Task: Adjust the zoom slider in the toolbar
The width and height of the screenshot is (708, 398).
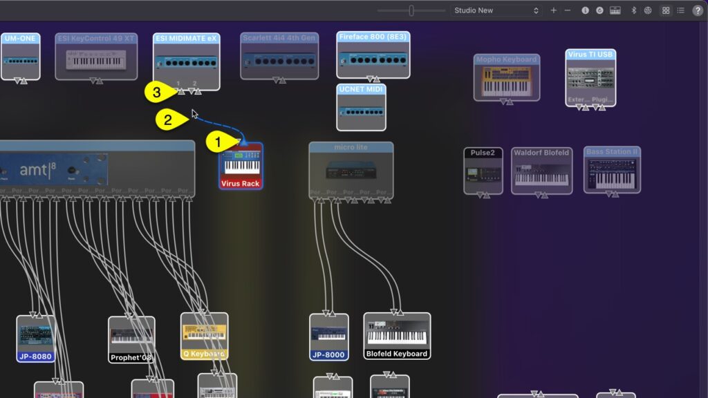Action: (411, 10)
